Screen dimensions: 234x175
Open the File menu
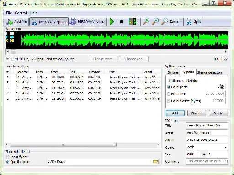9,13
